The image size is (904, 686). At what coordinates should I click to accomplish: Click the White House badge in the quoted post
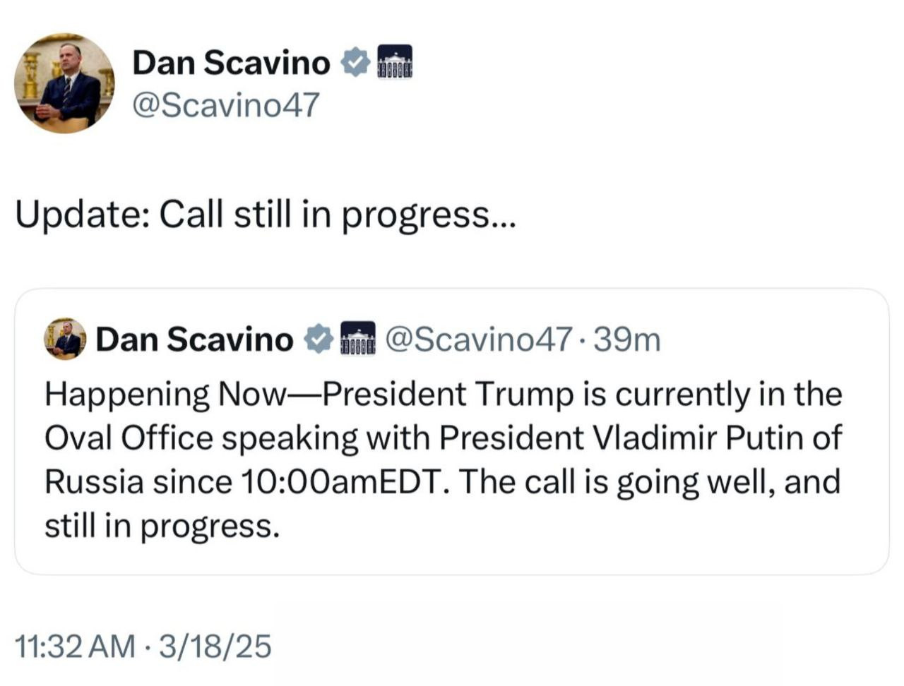click(x=358, y=339)
